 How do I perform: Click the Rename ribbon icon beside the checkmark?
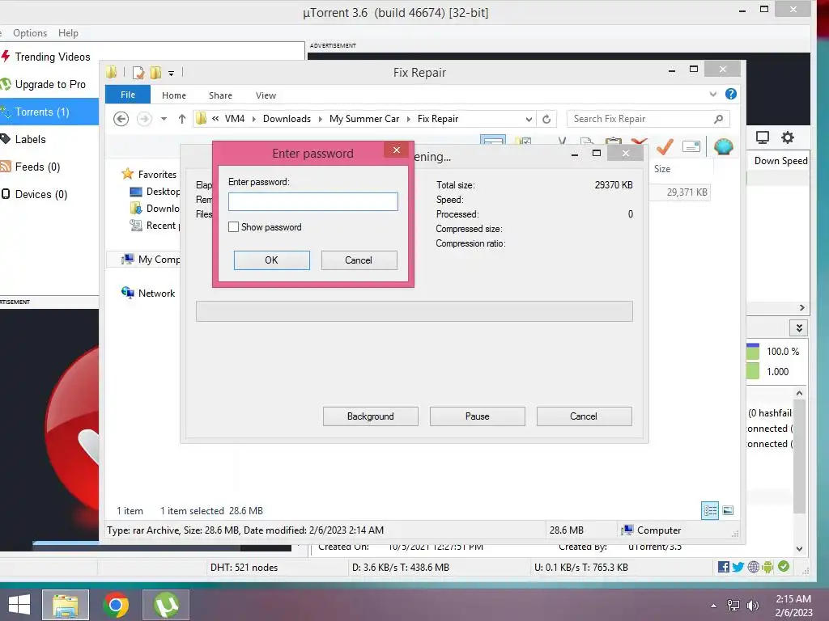point(691,146)
